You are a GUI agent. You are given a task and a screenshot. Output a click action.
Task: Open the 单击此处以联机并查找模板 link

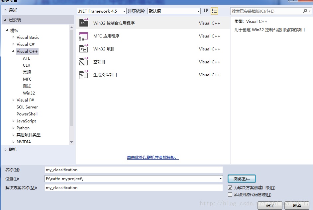[153, 158]
